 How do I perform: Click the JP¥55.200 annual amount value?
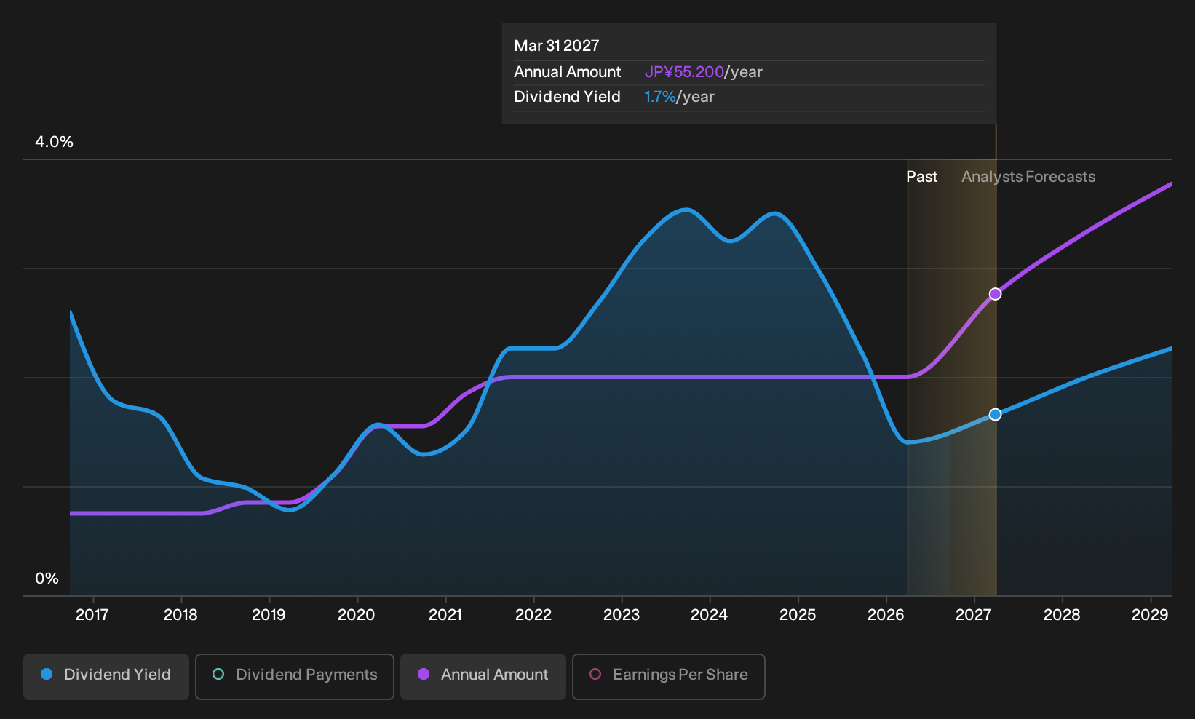(x=684, y=72)
